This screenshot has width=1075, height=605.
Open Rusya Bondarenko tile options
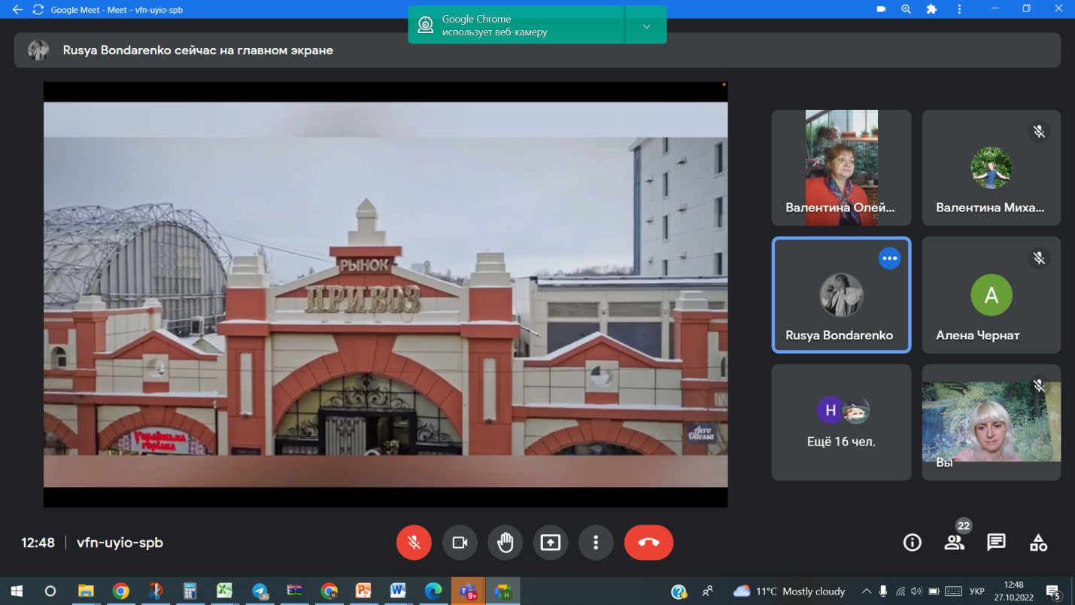click(x=889, y=258)
